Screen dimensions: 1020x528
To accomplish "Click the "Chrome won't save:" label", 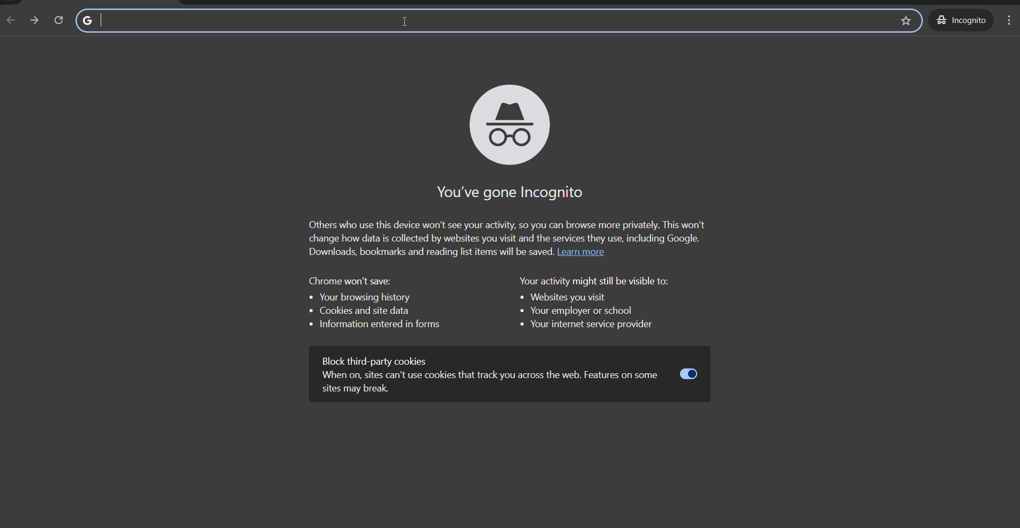I will coord(350,281).
